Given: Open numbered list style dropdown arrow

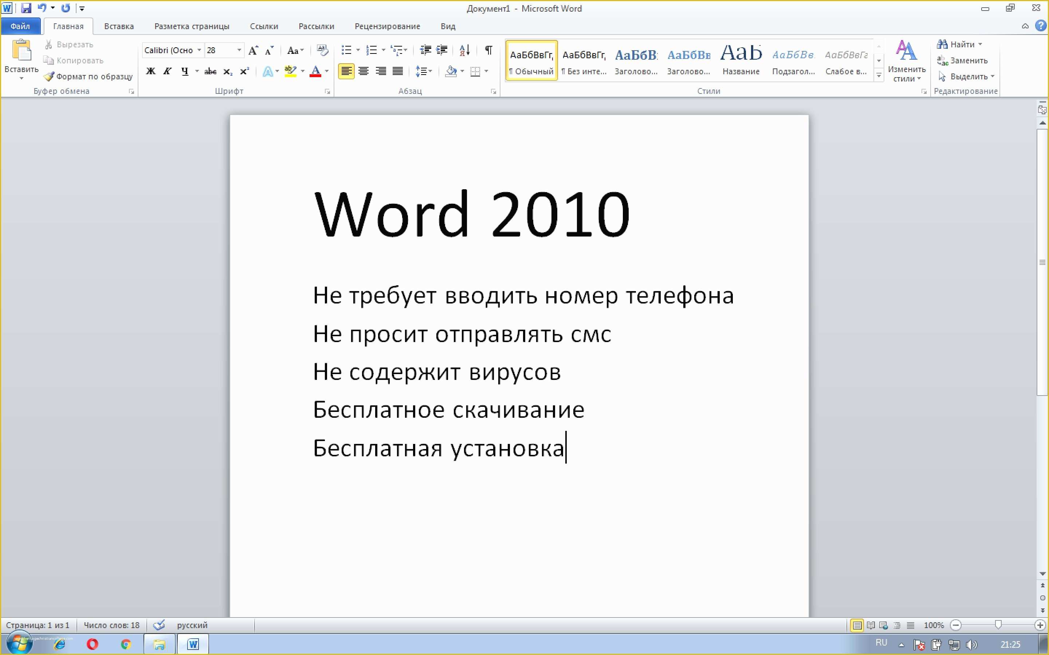Looking at the screenshot, I should tap(383, 50).
